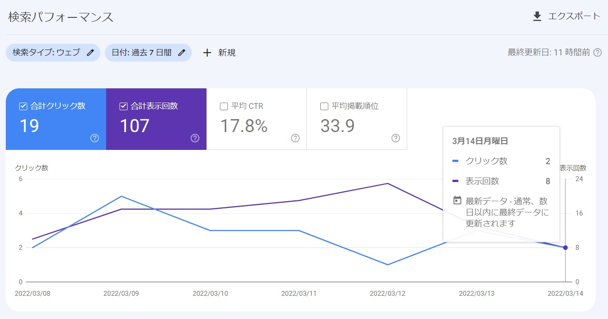Click the 2022/03/09 date axis label
The height and width of the screenshot is (319, 608).
(x=122, y=294)
